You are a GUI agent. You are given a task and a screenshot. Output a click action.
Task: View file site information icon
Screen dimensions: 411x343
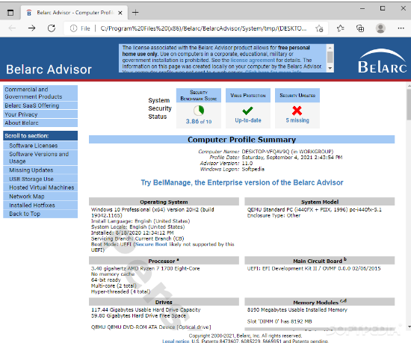click(73, 28)
